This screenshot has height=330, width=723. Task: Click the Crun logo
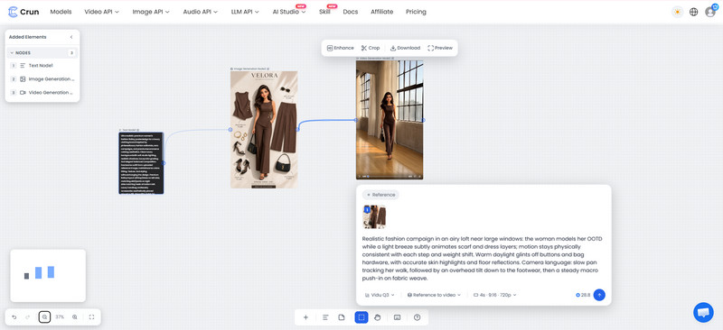point(23,12)
